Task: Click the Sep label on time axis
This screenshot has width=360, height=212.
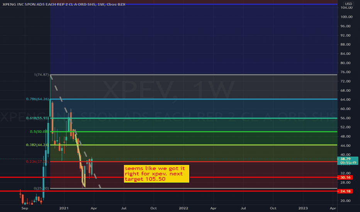Action: pyautogui.click(x=25, y=208)
